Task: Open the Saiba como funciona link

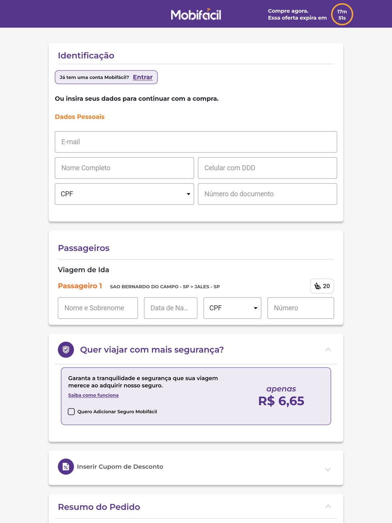Action: point(93,395)
